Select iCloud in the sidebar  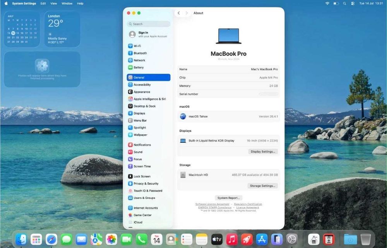point(148,222)
